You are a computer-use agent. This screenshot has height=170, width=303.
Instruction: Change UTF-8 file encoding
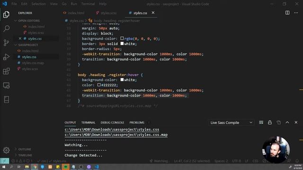tap(237, 161)
